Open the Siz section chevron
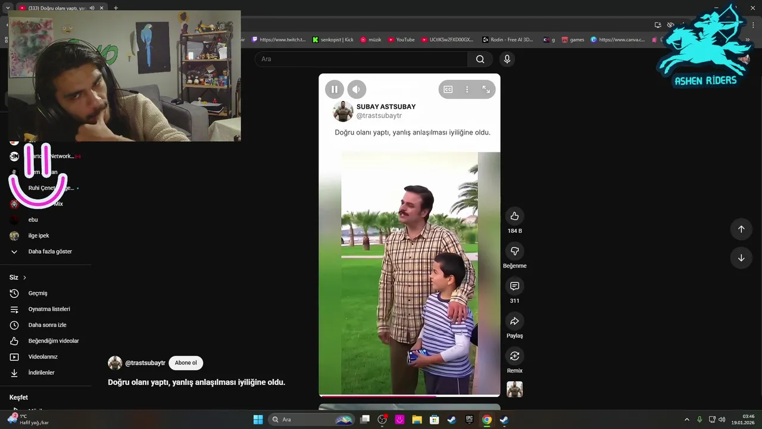The width and height of the screenshot is (762, 429). point(24,278)
